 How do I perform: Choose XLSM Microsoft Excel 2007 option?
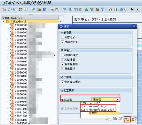click(100, 110)
